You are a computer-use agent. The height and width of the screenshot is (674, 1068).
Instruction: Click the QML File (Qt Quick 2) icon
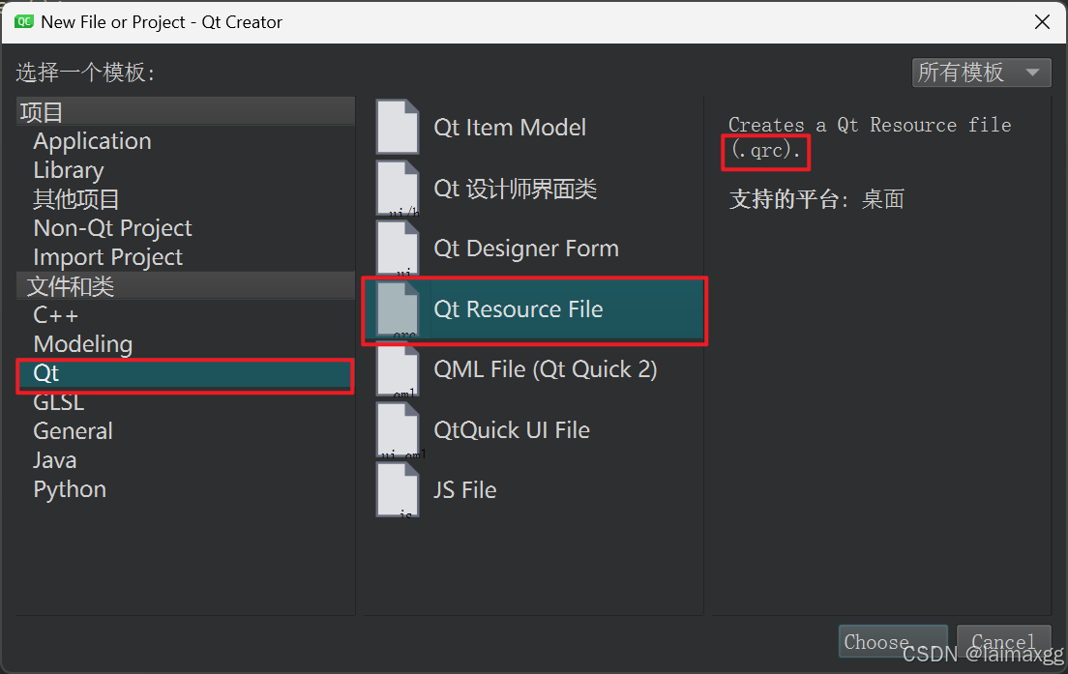pyautogui.click(x=398, y=369)
